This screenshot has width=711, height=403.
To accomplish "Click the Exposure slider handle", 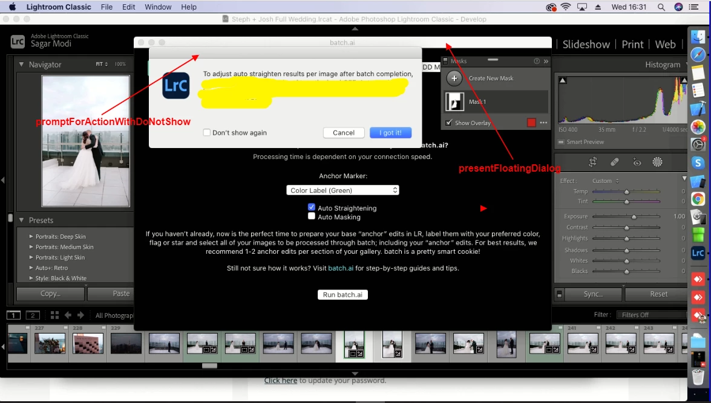I will click(634, 216).
